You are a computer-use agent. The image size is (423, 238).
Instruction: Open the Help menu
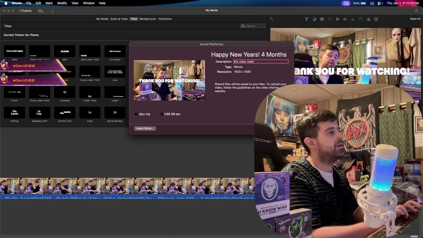pyautogui.click(x=102, y=3)
